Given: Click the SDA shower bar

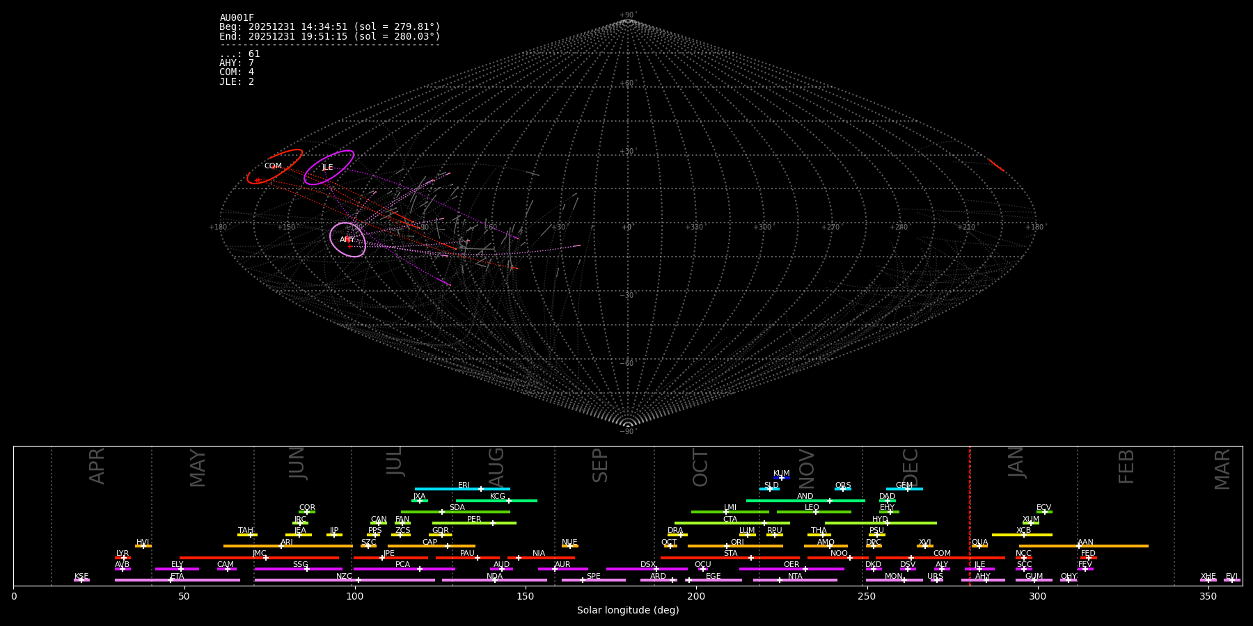Looking at the screenshot, I should pyautogui.click(x=455, y=512).
